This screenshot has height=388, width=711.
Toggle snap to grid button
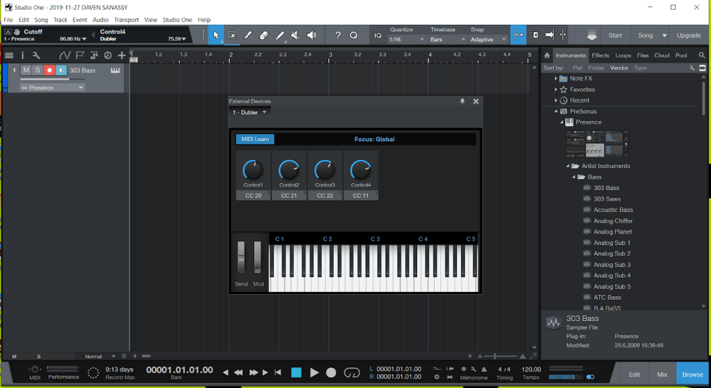point(518,36)
